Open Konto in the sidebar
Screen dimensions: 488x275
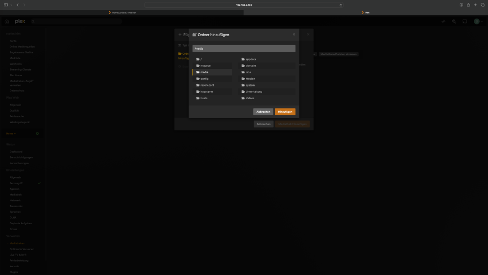[13, 41]
